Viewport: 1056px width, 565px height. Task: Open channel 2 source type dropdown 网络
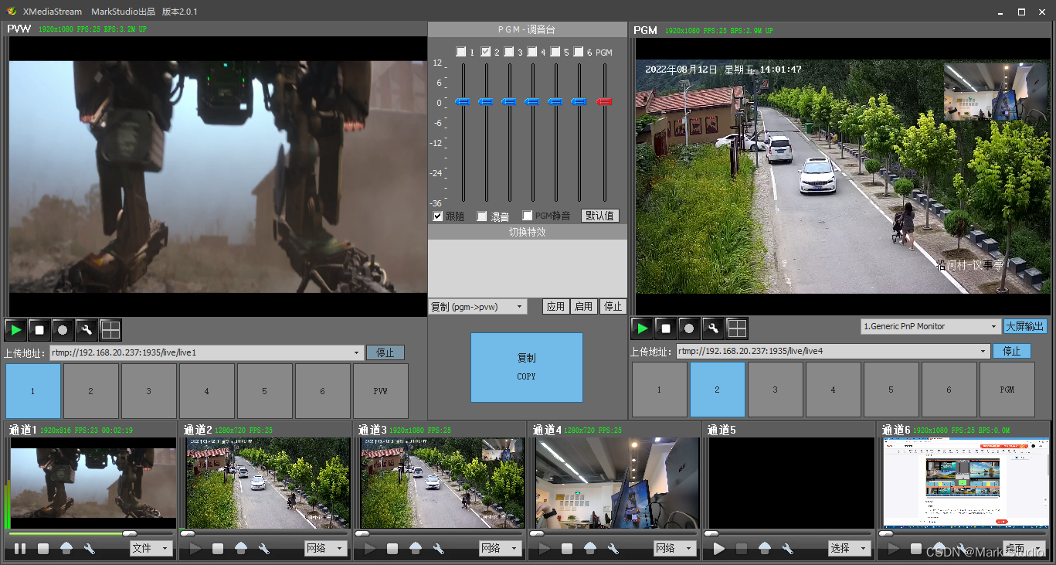(x=325, y=548)
